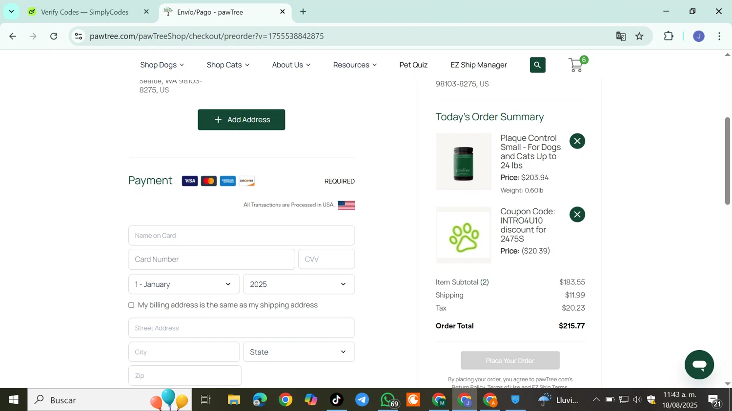This screenshot has width=732, height=411.
Task: Click the taskbar clock 11:43 a. m.
Action: [x=680, y=395]
